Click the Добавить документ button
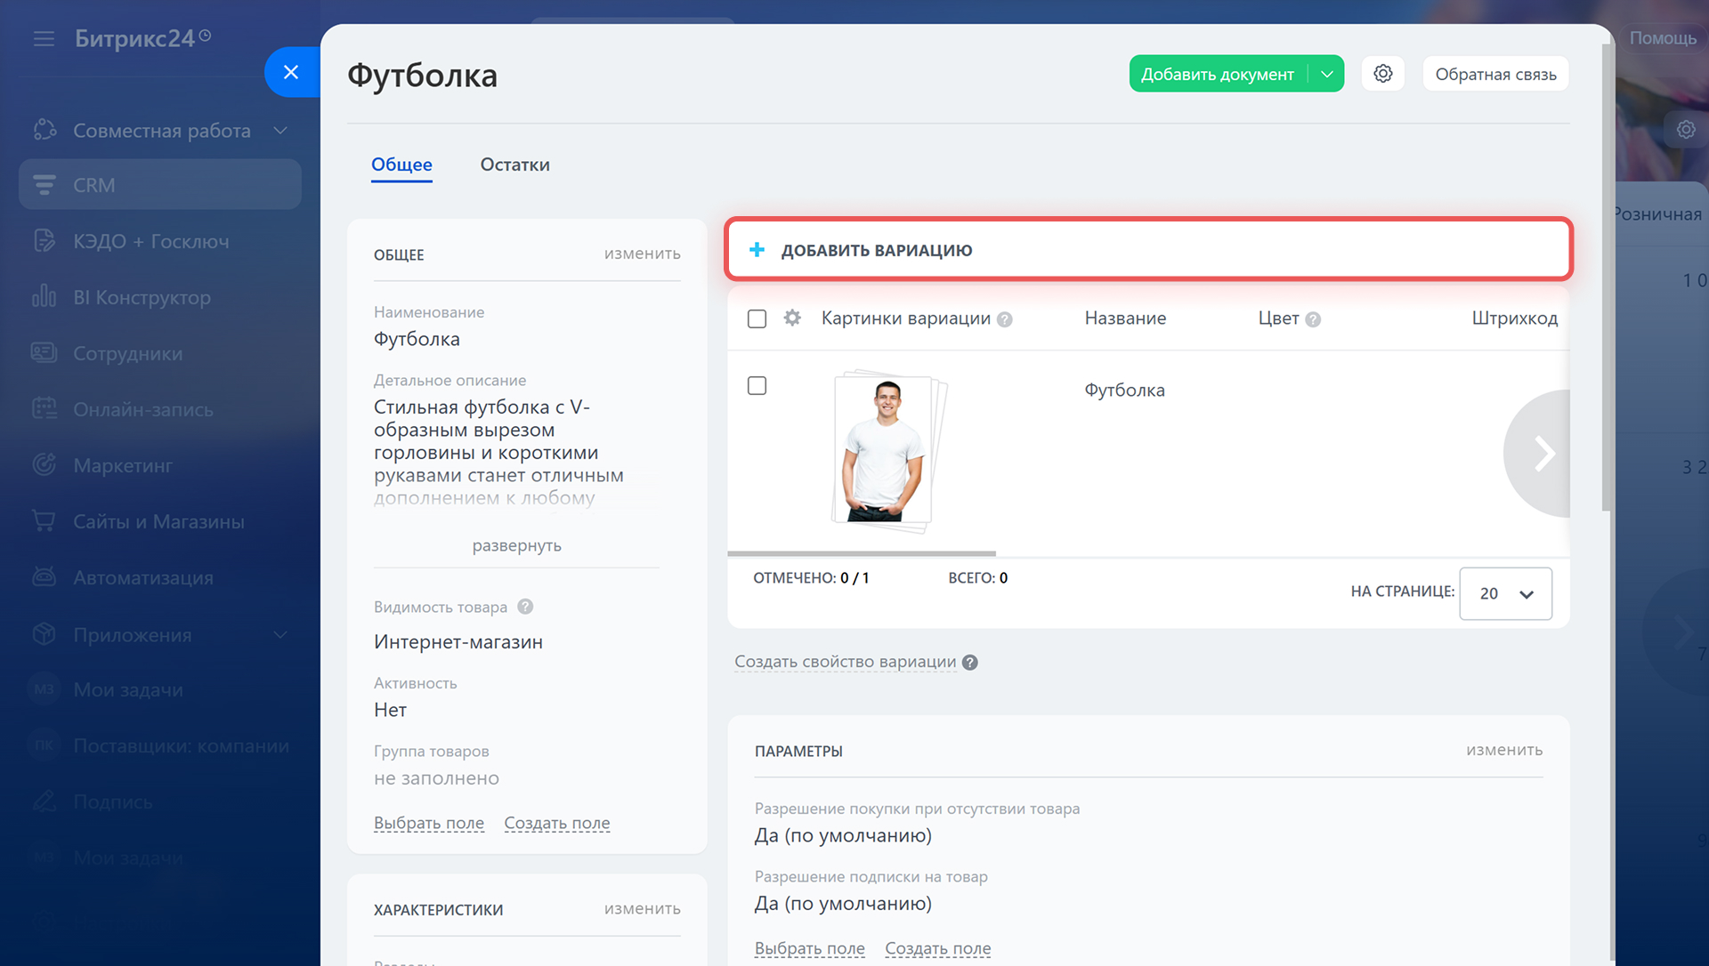This screenshot has height=966, width=1709. pyautogui.click(x=1218, y=74)
